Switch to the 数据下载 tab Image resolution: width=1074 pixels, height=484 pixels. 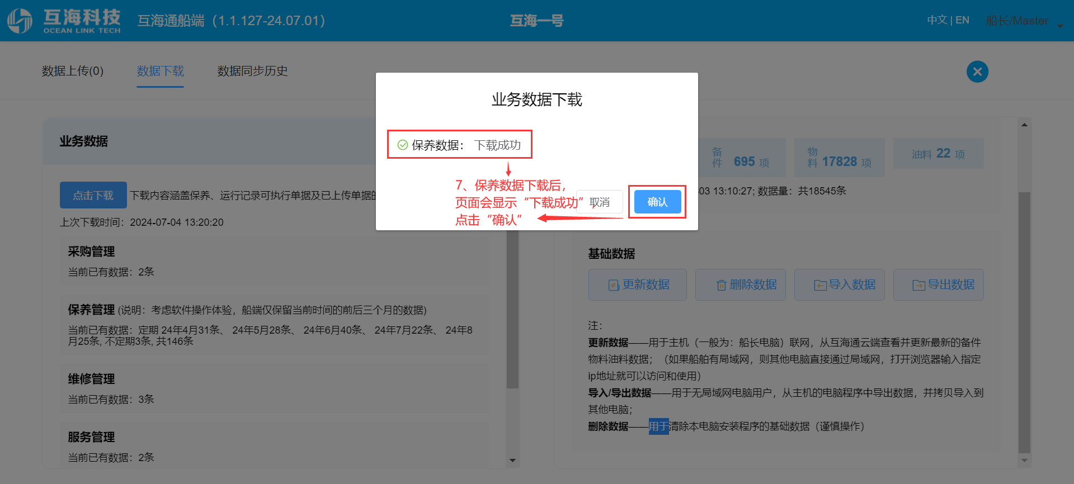click(x=161, y=71)
